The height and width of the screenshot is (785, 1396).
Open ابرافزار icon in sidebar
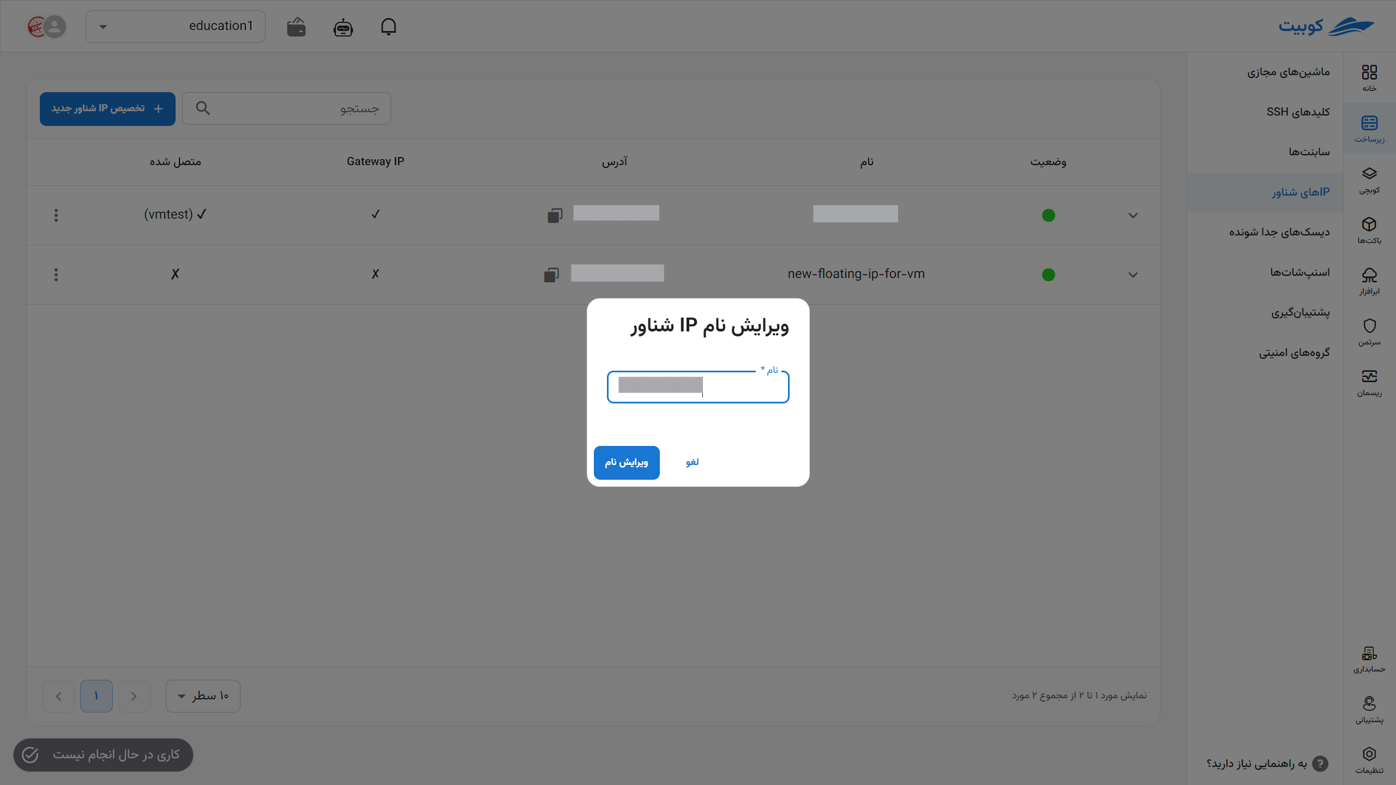tap(1369, 281)
